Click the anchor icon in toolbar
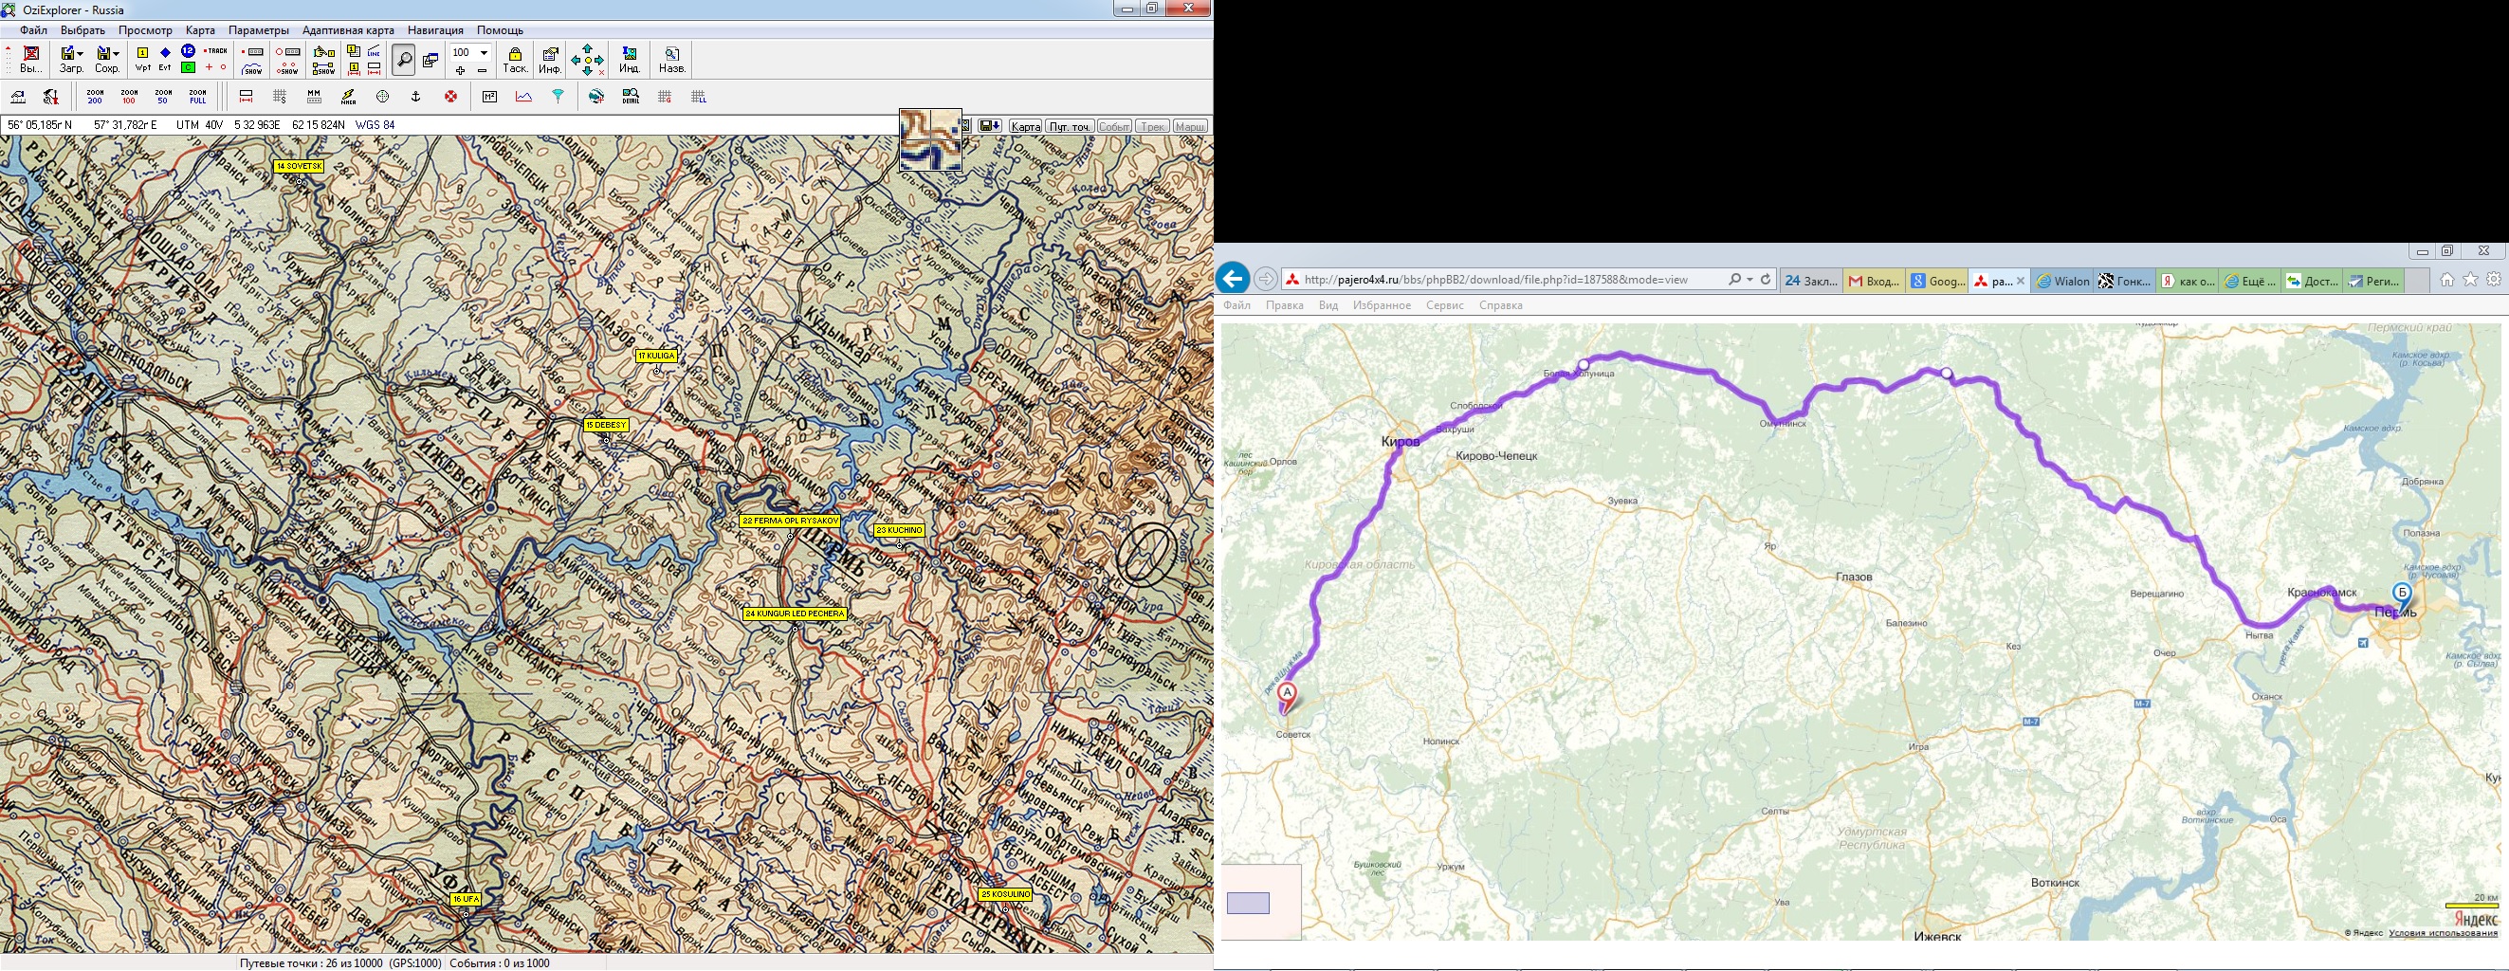2509x971 pixels. point(416,97)
